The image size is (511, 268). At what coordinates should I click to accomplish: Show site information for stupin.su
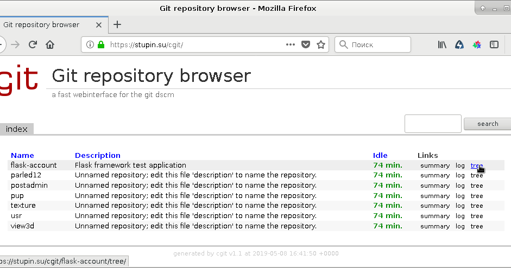pyautogui.click(x=90, y=44)
